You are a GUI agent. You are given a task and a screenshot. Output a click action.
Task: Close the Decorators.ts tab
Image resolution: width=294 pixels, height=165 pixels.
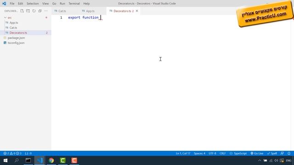click(137, 11)
